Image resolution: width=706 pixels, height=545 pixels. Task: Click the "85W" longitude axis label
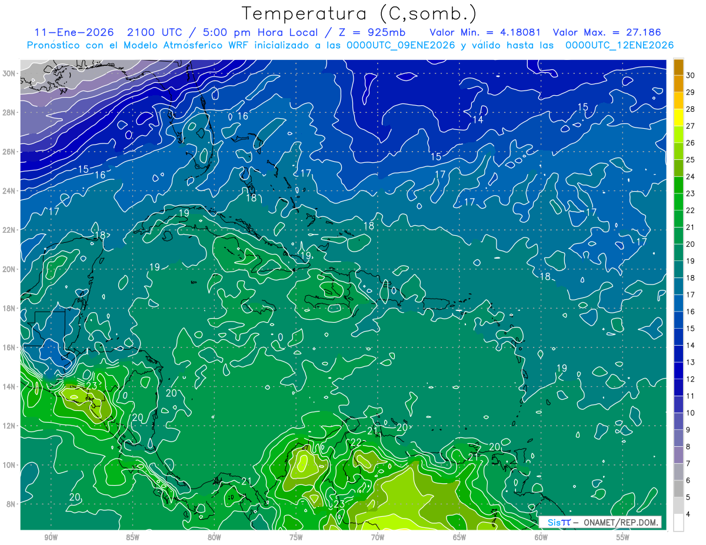[x=132, y=537]
